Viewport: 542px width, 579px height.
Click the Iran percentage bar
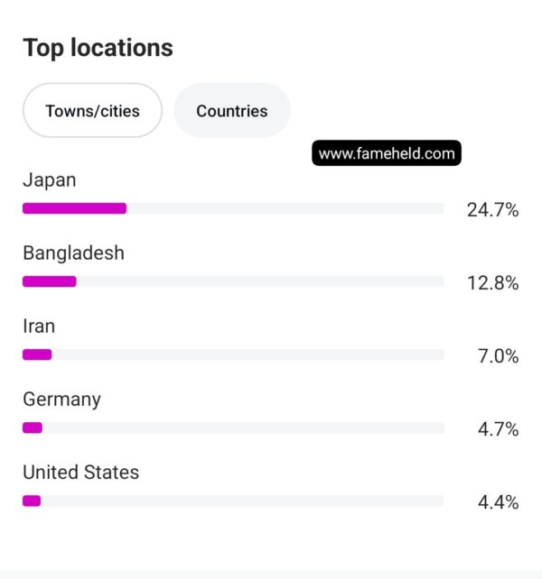point(37,354)
